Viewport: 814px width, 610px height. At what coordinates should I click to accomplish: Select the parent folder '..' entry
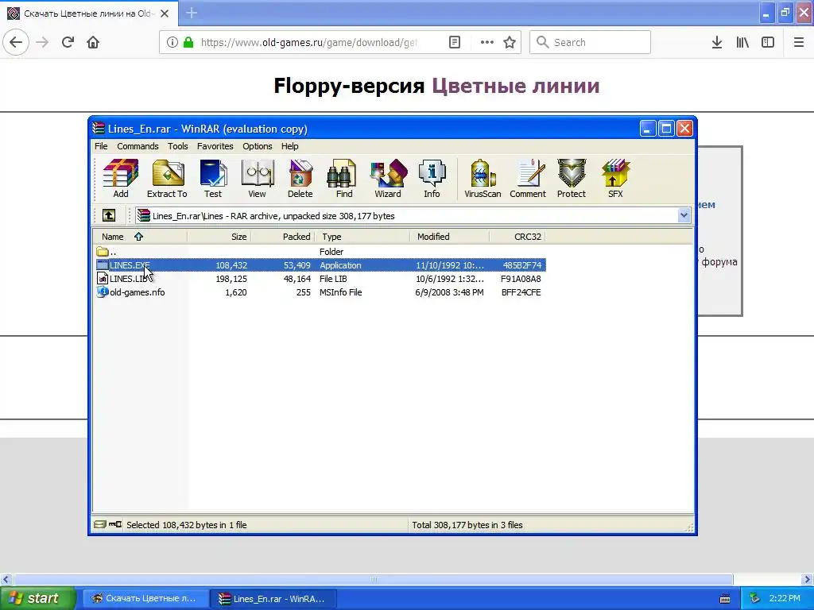point(107,252)
